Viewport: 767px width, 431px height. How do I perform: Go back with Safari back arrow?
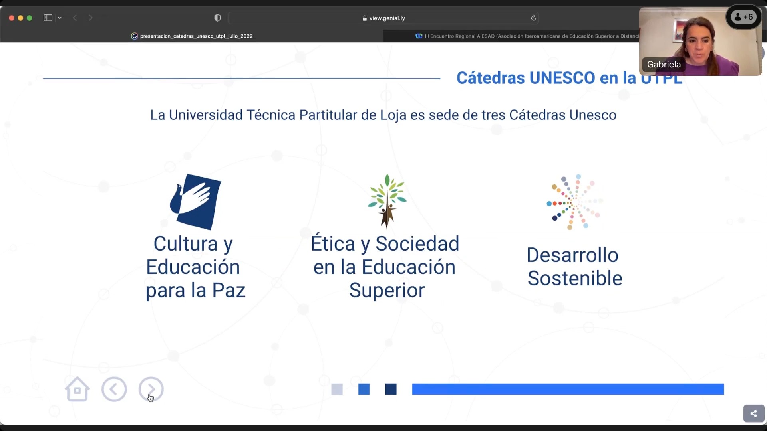pos(75,18)
